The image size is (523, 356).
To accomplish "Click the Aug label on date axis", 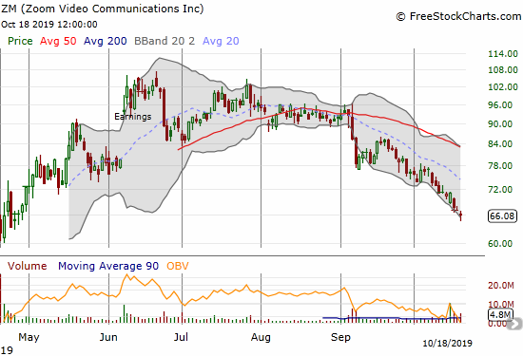I will 261,337.
